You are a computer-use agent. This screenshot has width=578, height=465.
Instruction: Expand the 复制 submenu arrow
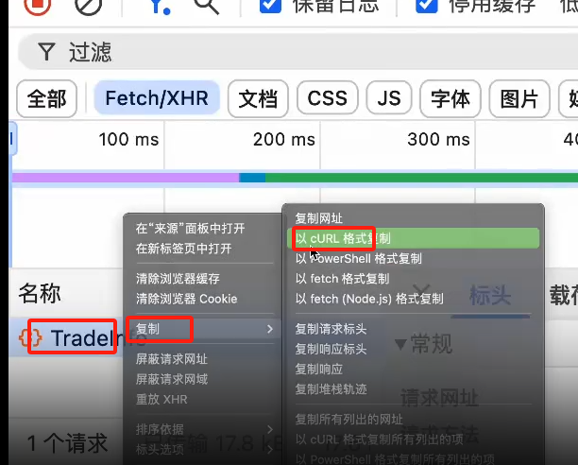coord(270,329)
